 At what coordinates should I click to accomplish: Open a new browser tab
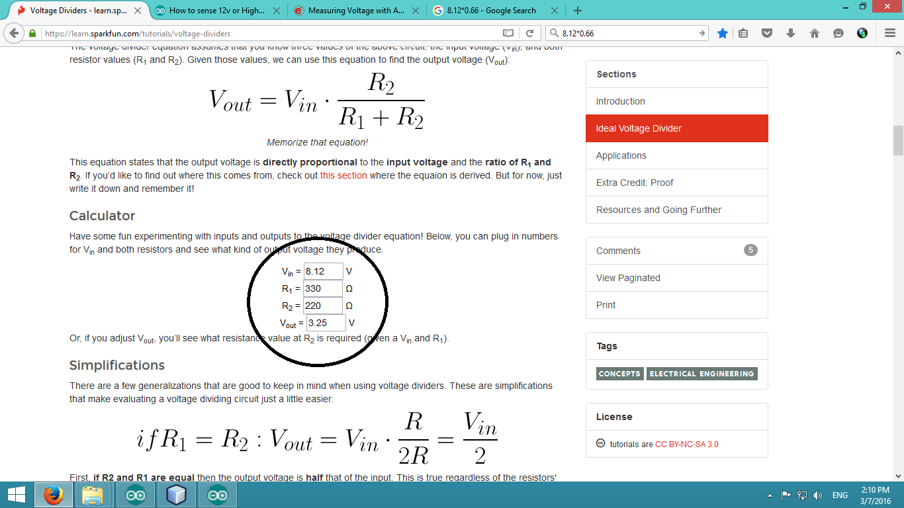[578, 11]
